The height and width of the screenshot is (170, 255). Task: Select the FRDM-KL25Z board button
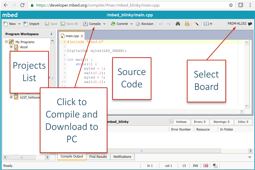pyautogui.click(x=240, y=24)
